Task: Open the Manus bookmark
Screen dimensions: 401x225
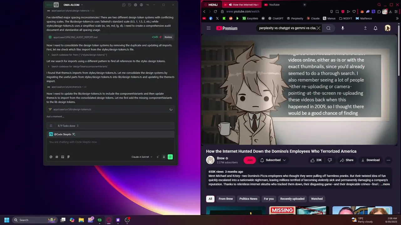Action: point(329,18)
